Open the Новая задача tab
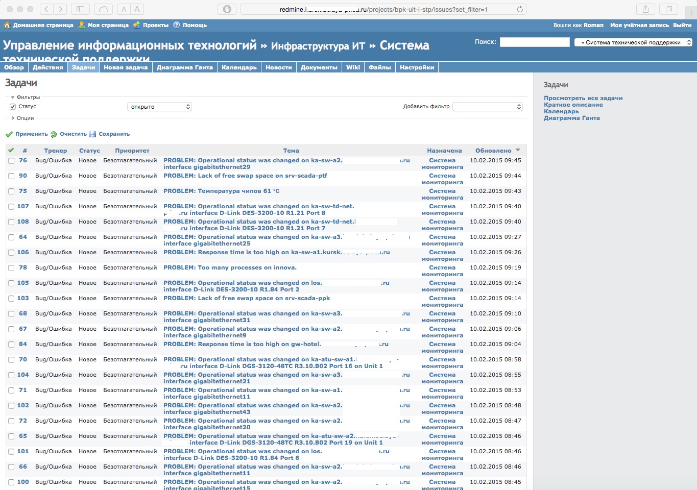Screen dimensions: 697x490 tap(126, 67)
